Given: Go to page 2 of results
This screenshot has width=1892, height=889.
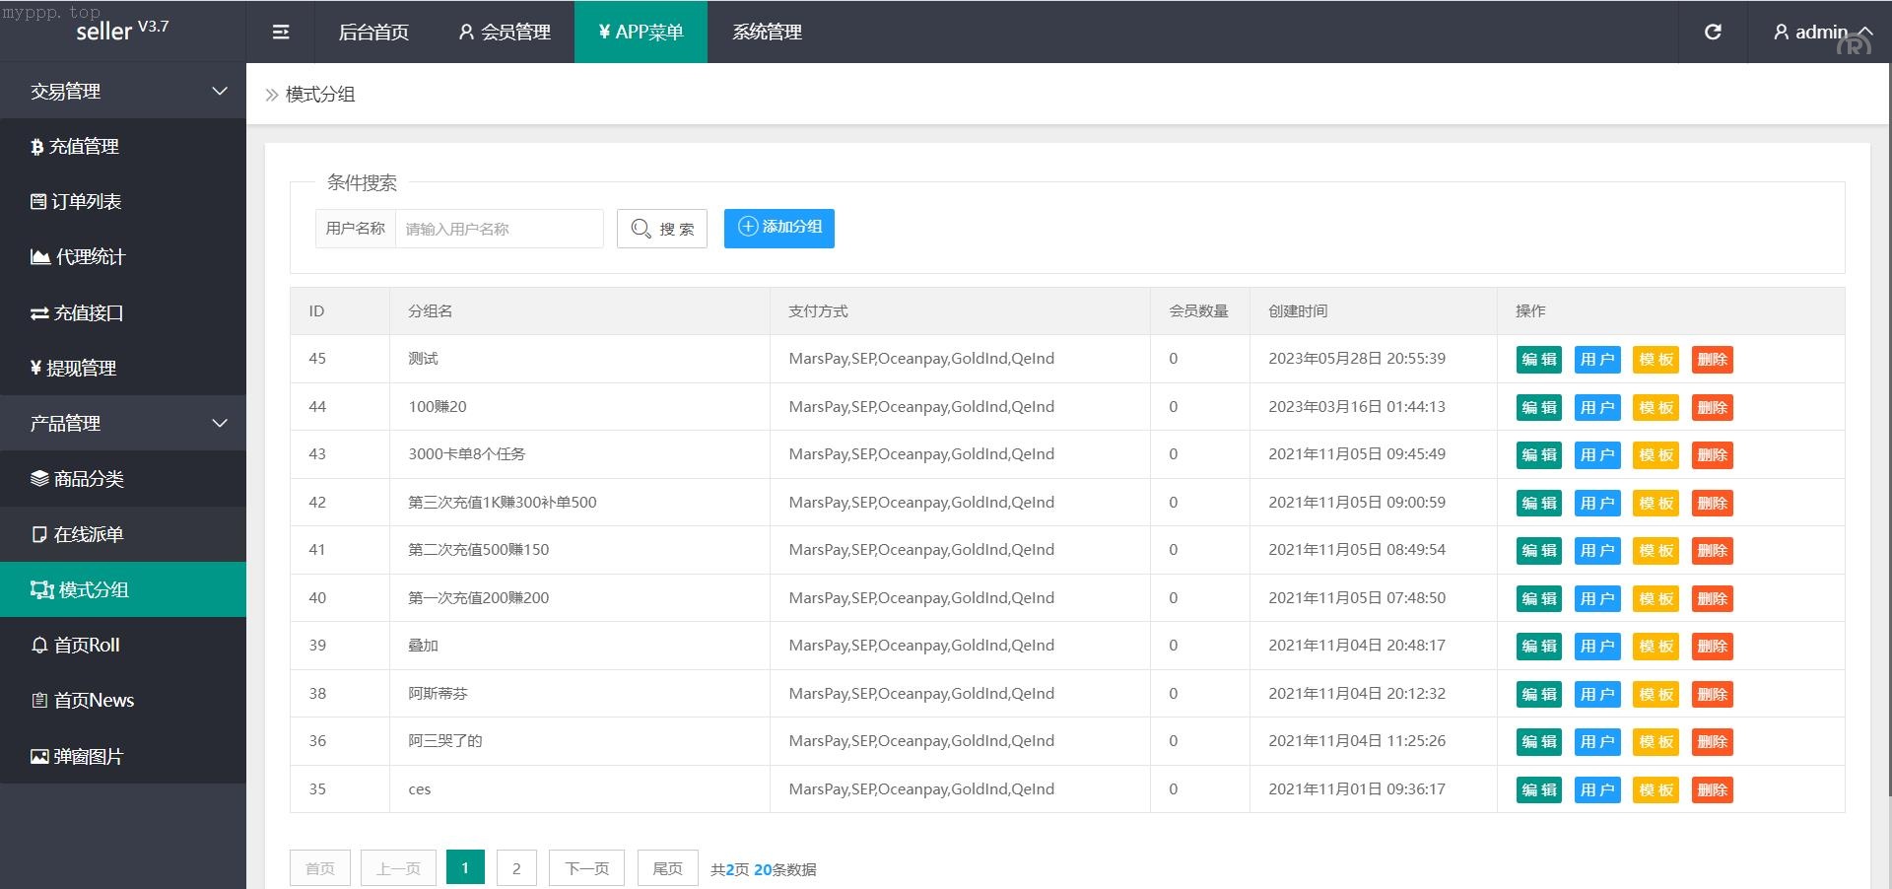Looking at the screenshot, I should [516, 868].
